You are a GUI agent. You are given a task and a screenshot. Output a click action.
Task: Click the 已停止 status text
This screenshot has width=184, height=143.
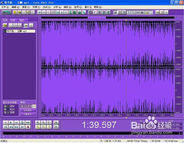(4, 141)
